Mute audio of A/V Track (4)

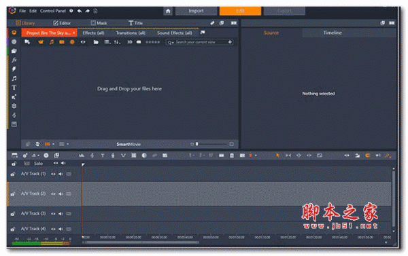pyautogui.click(x=61, y=229)
